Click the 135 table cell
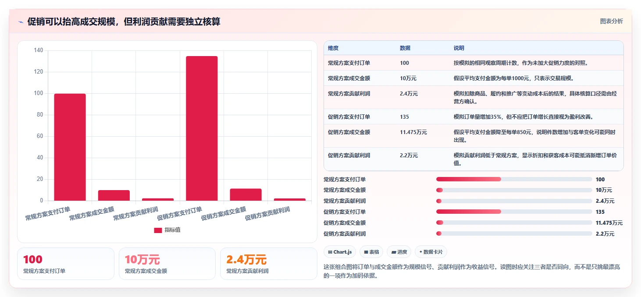 point(404,117)
